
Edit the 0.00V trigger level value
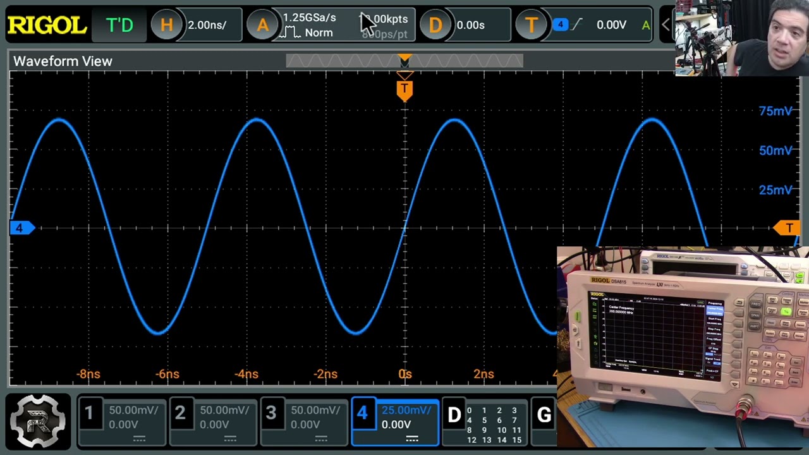(611, 25)
